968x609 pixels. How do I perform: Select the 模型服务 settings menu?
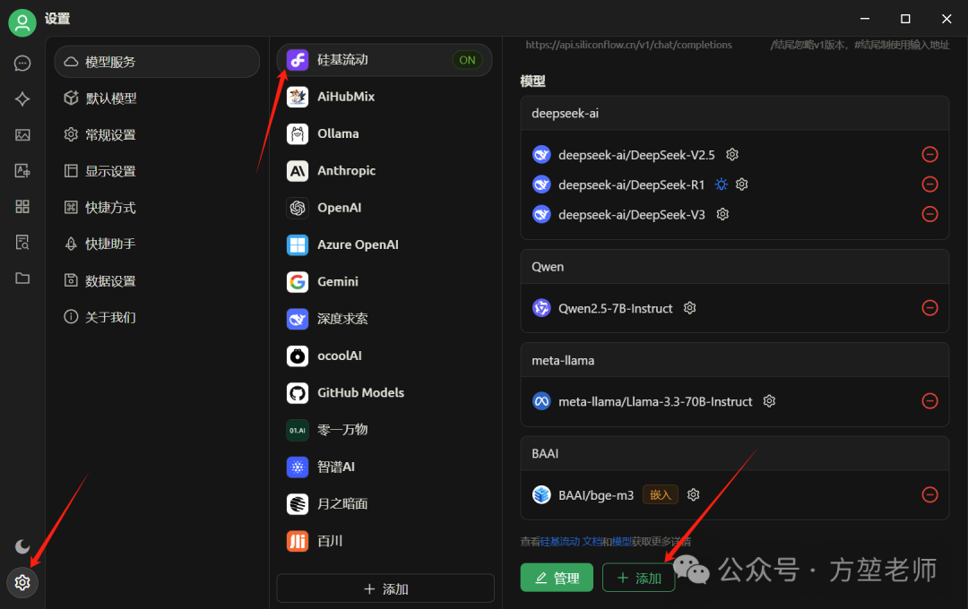pos(157,62)
